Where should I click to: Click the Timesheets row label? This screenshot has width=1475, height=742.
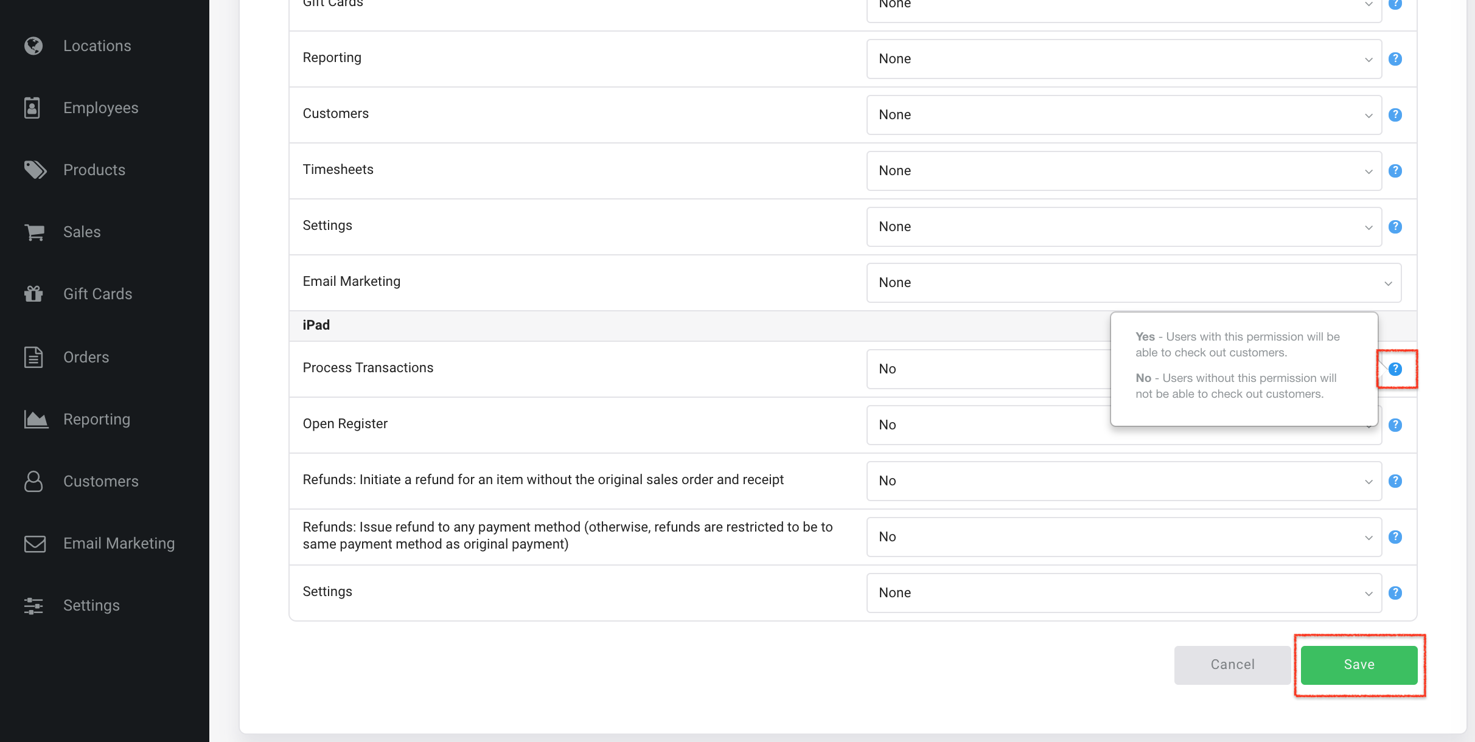pyautogui.click(x=338, y=170)
